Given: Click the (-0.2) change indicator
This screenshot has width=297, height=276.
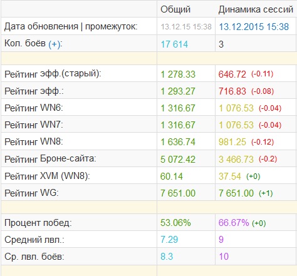Looking at the screenshot, I should (x=268, y=159).
